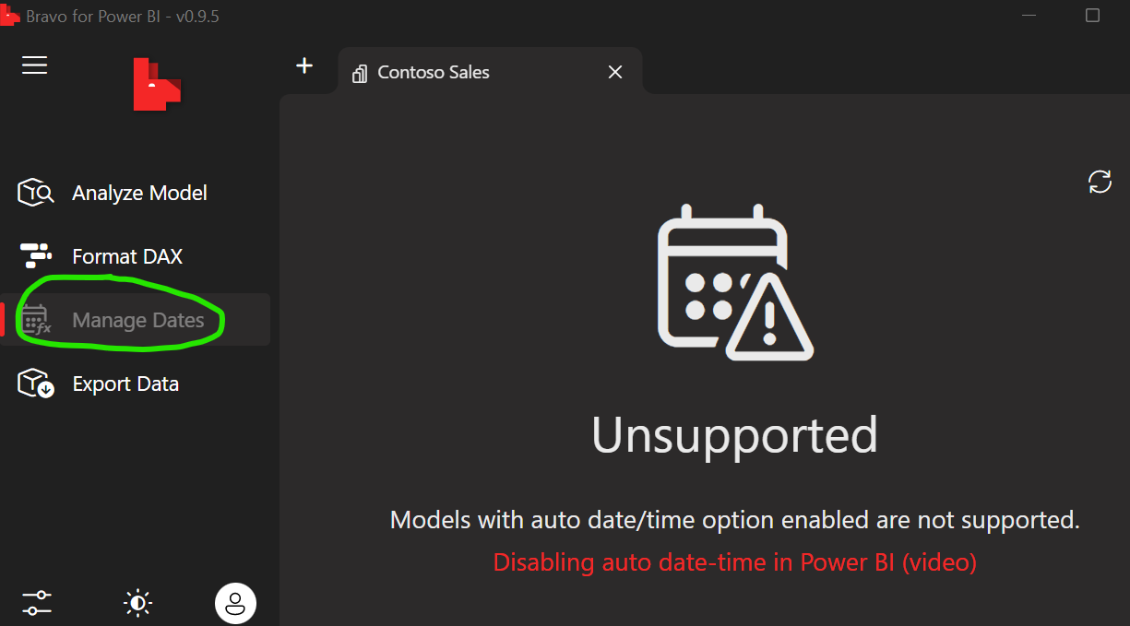Open the Disabling auto date-time video link
Image resolution: width=1130 pixels, height=626 pixels.
tap(734, 561)
